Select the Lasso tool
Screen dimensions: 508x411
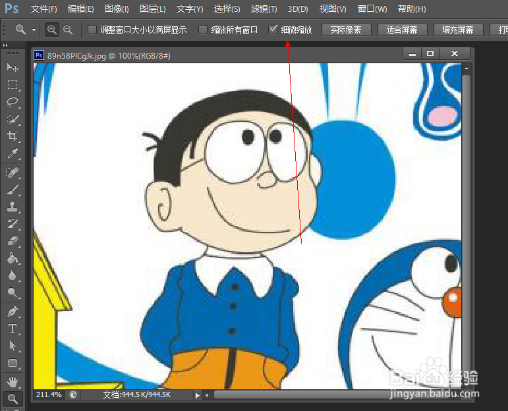13,101
